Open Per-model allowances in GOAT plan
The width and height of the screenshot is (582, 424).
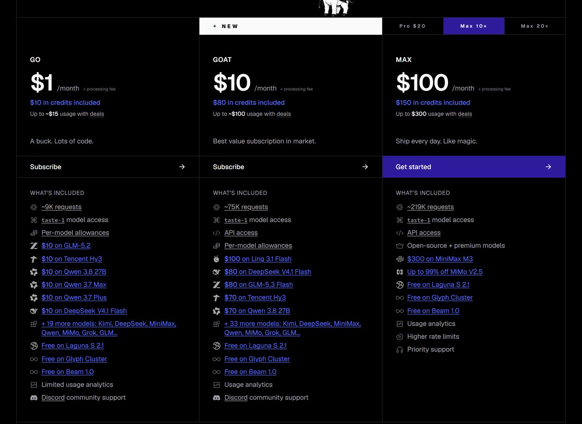tap(258, 245)
